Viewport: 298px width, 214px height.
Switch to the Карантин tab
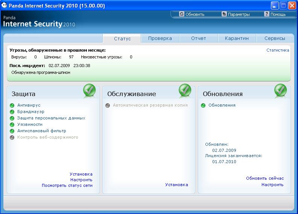pyautogui.click(x=237, y=38)
